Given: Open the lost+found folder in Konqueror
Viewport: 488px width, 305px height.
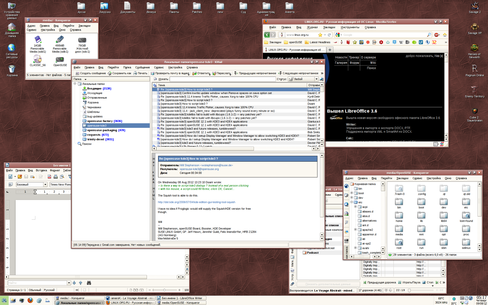Looking at the screenshot, I should tap(466, 217).
